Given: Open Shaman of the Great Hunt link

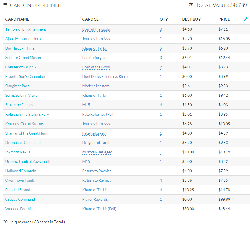Looking at the screenshot, I should (x=26, y=133).
